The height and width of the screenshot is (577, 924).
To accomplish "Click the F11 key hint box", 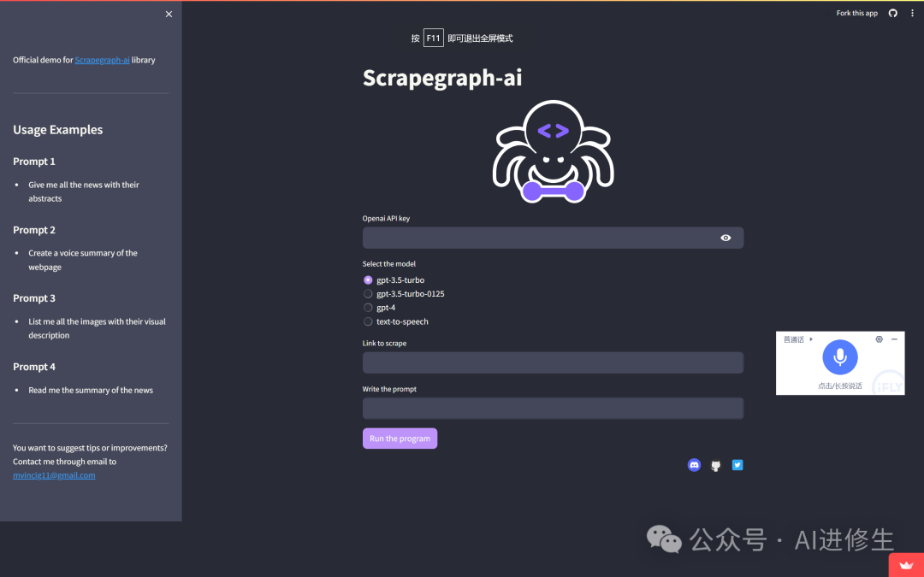I will [x=433, y=38].
